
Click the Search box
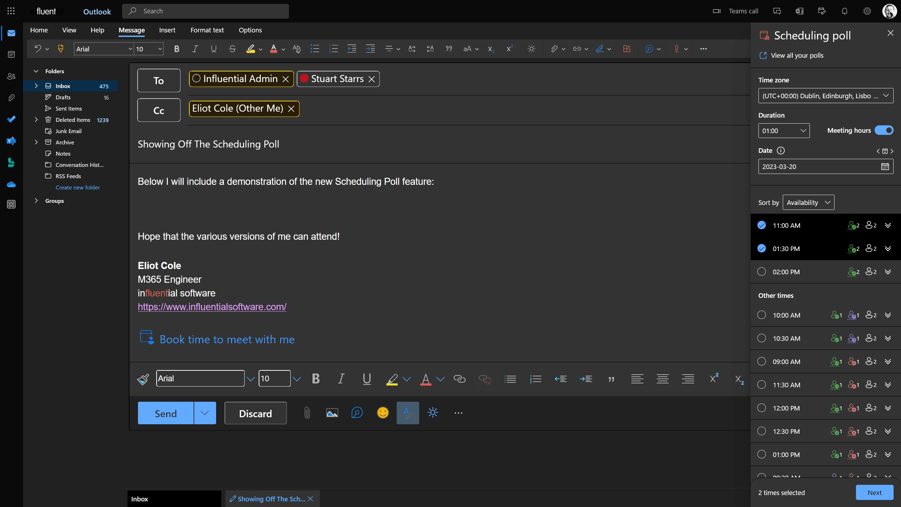coord(206,11)
